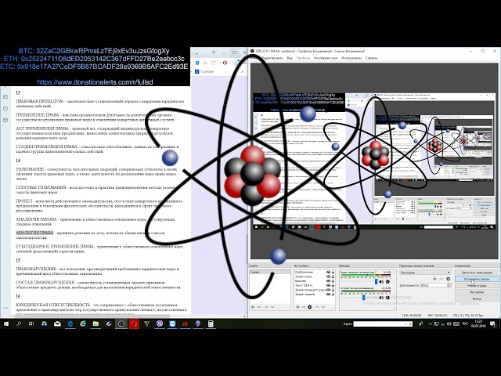Toggle visibility of the Браузер source
This screenshot has width=501, height=376.
tap(328, 282)
